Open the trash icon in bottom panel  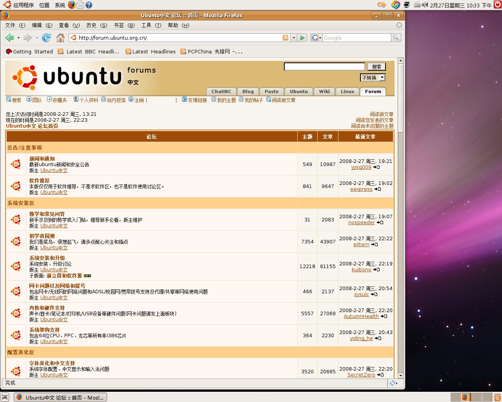[497, 397]
